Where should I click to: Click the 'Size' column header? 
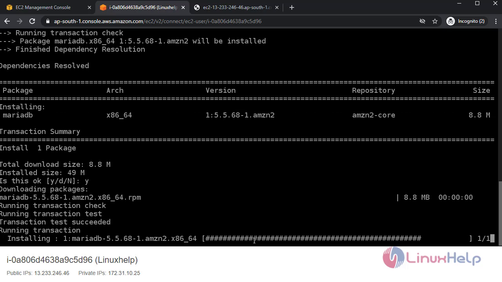tap(481, 90)
